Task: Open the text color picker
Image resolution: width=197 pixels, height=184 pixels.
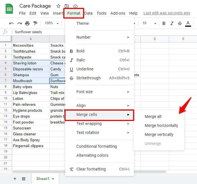Action: [188, 24]
